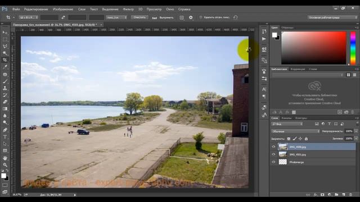Select the Healing Brush tool
This screenshot has height=202, width=360.
(x=5, y=74)
